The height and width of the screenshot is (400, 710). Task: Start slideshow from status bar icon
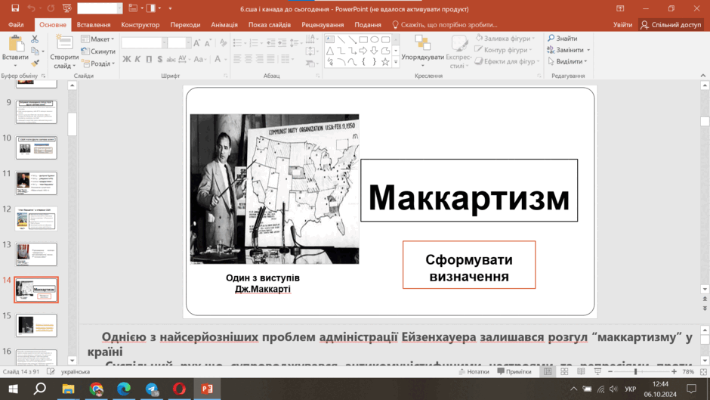click(597, 371)
